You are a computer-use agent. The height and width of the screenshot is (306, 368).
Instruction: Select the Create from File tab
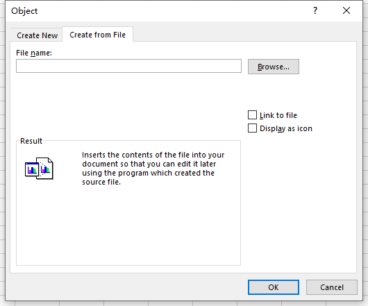(97, 35)
